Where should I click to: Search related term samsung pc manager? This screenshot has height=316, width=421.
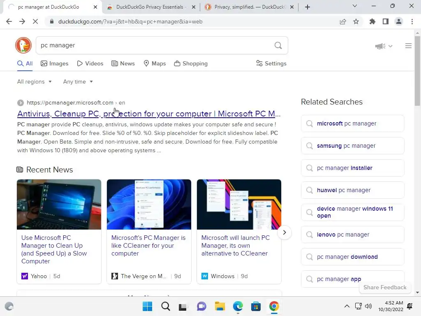point(352,146)
